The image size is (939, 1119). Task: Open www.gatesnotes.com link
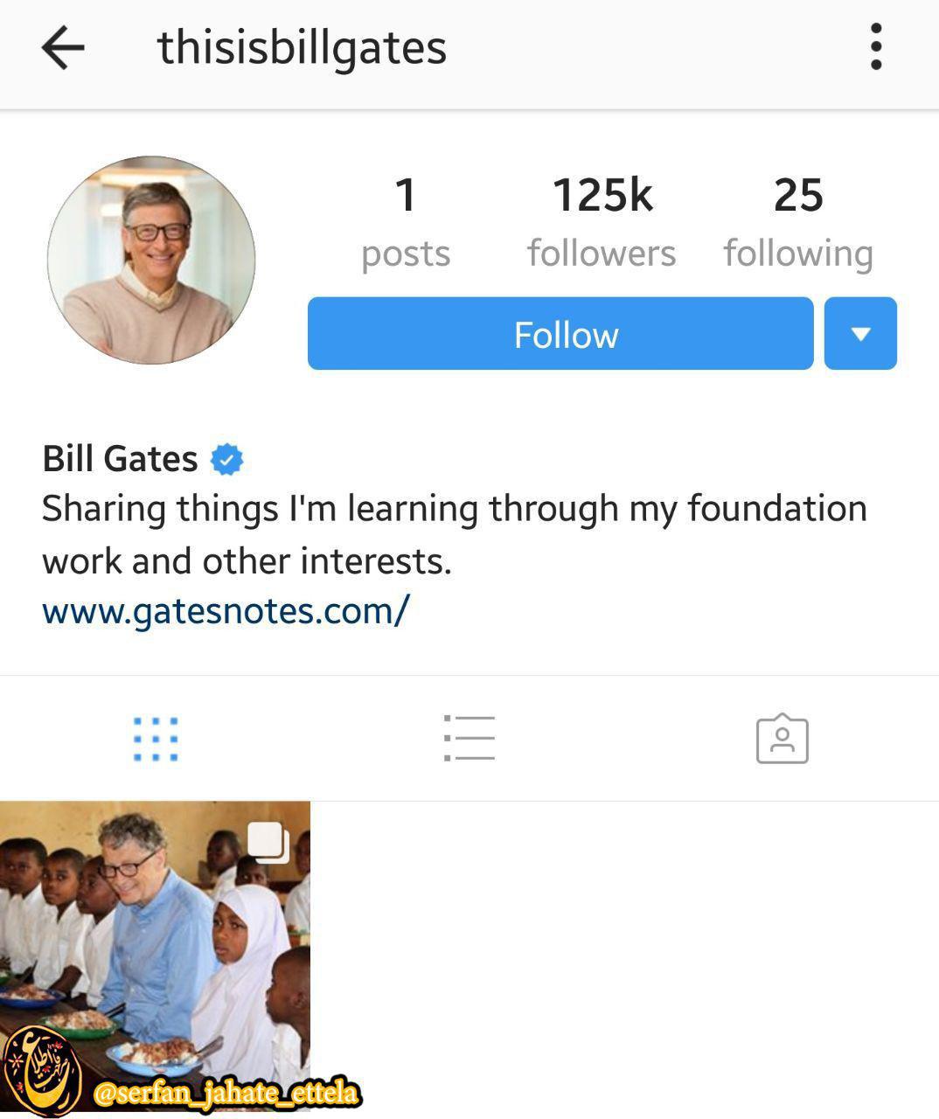click(226, 610)
